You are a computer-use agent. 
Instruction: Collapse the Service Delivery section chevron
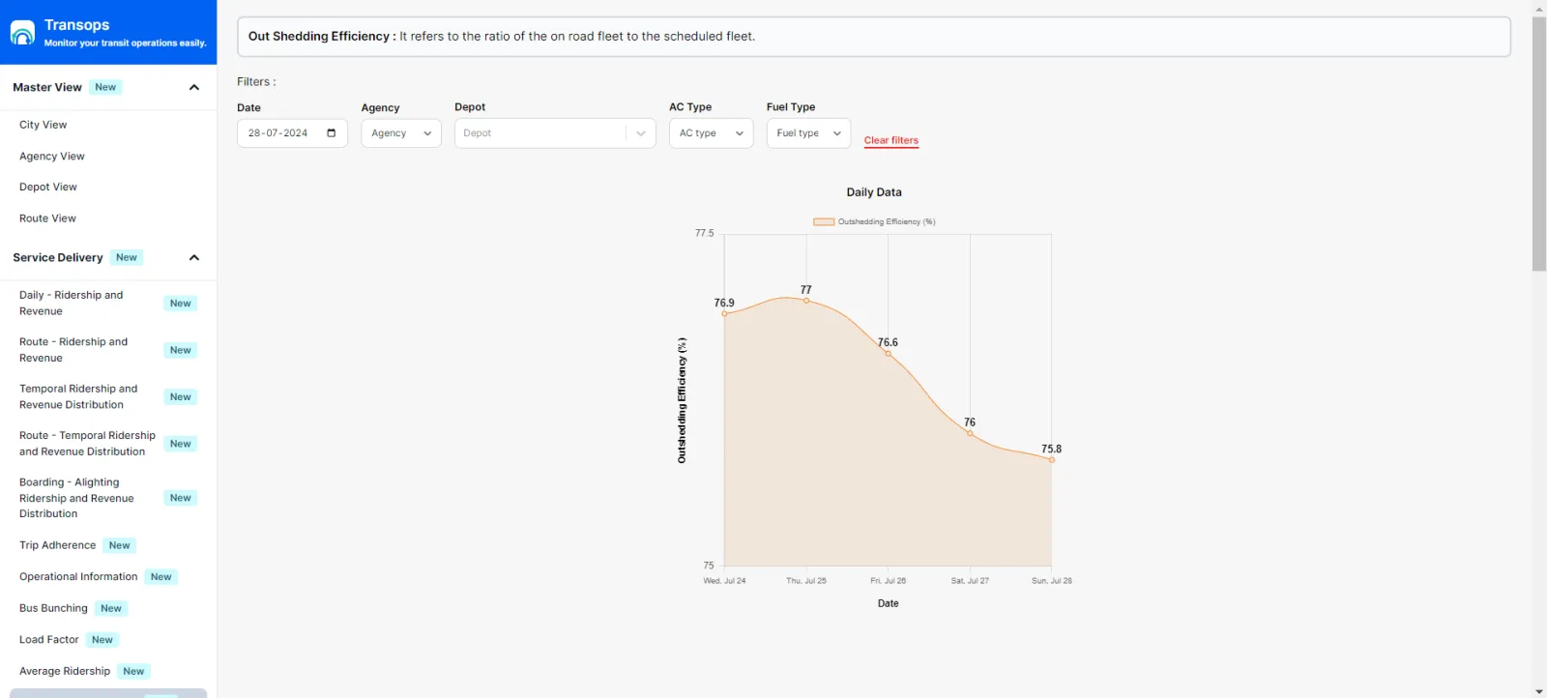click(x=194, y=257)
